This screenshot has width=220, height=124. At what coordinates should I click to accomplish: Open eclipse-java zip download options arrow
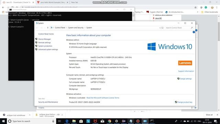click(x=62, y=115)
